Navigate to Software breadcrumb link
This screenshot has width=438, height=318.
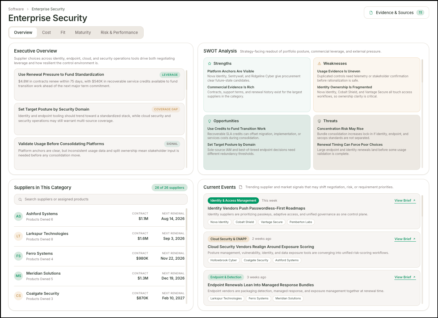click(x=16, y=9)
